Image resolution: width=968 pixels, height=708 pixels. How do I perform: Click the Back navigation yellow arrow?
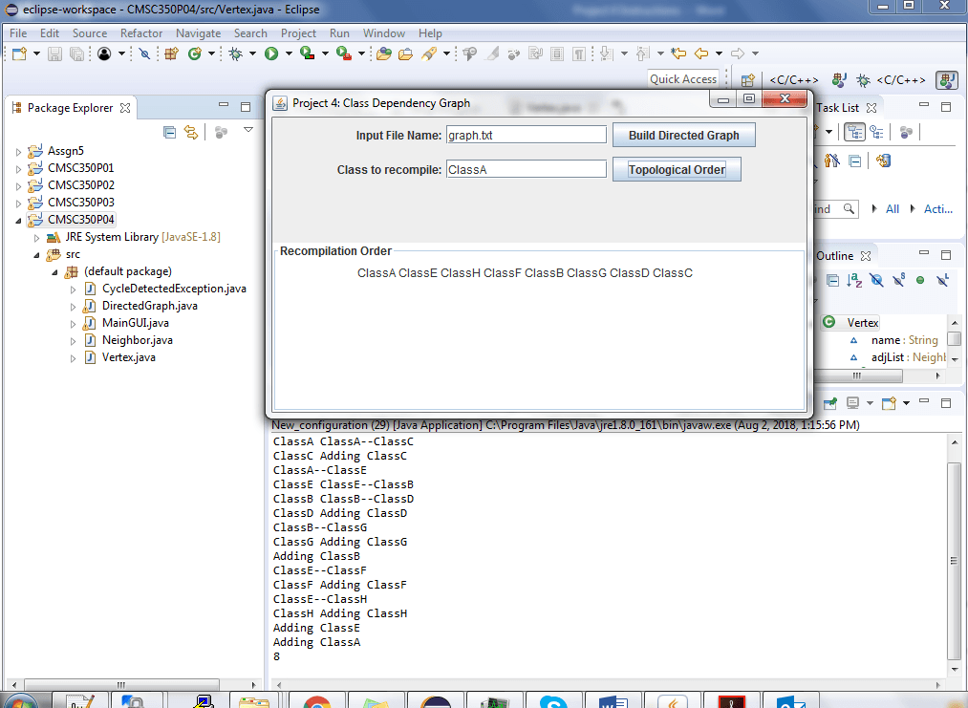[701, 54]
